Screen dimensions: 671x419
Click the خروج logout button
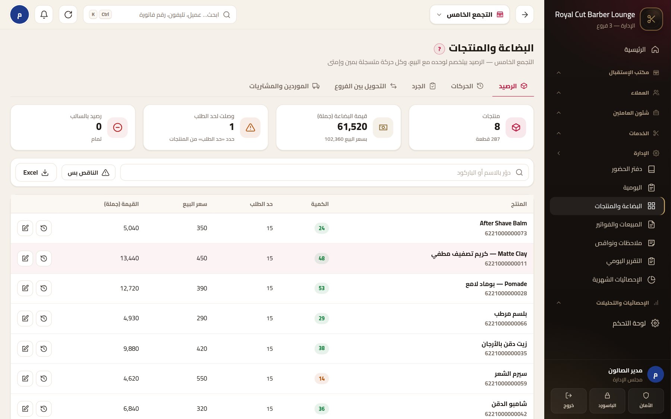click(x=568, y=401)
